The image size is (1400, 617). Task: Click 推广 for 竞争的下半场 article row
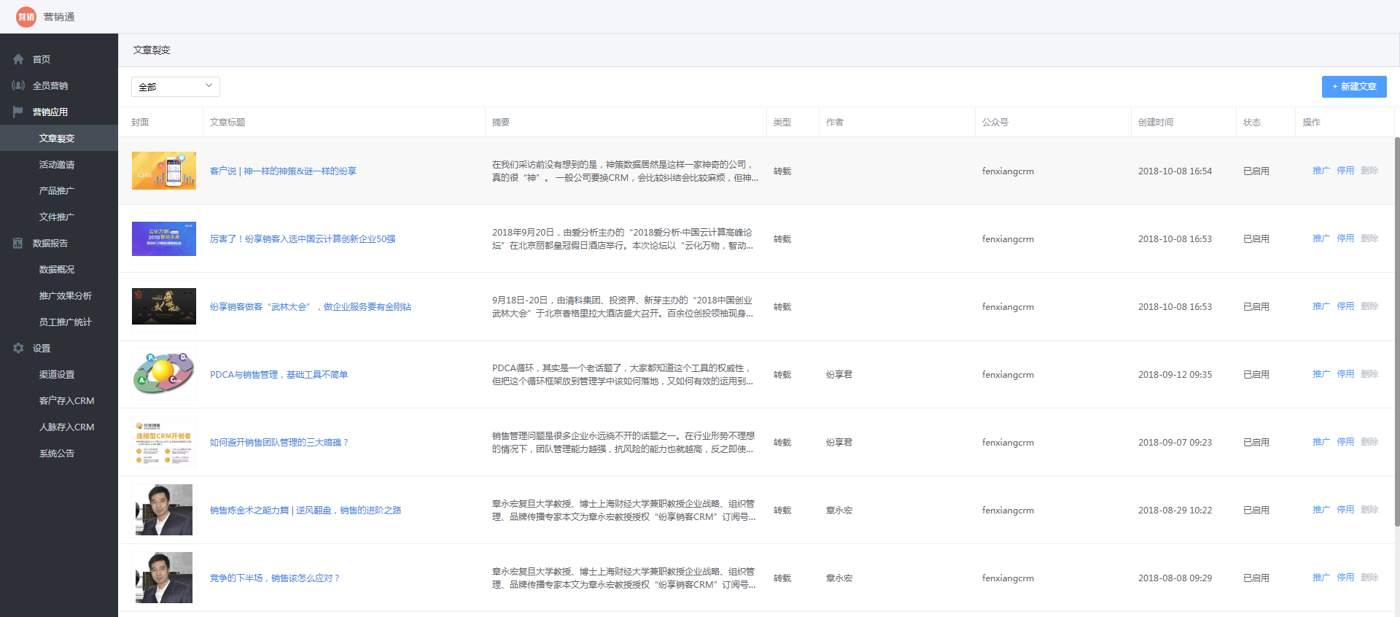[1321, 577]
